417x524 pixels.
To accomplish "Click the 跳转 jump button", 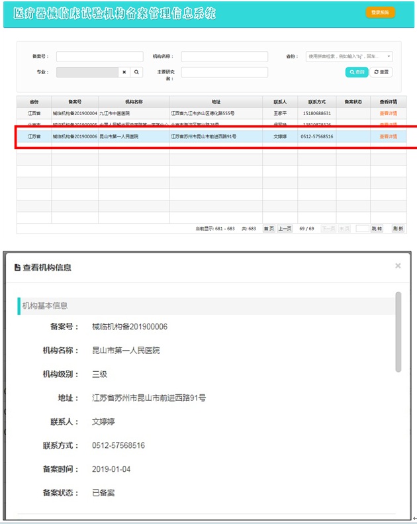I will coord(377,228).
